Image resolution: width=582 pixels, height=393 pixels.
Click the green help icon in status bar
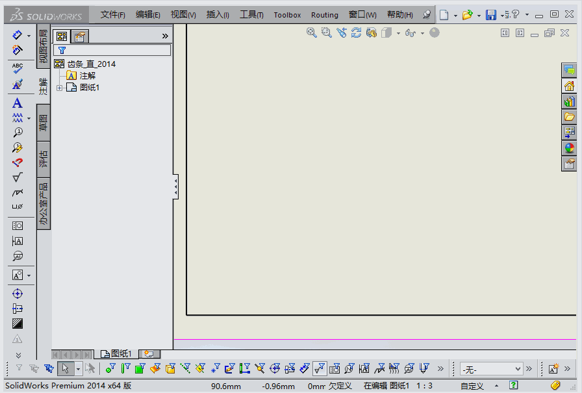pyautogui.click(x=513, y=385)
